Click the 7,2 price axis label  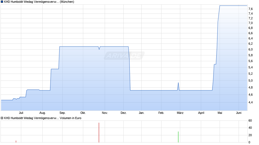(250, 18)
